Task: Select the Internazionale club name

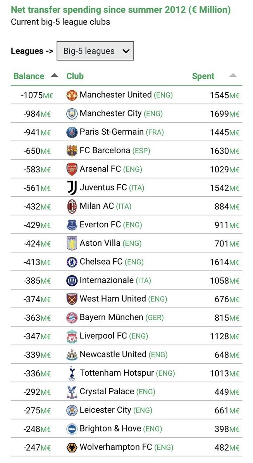Action: pos(107,280)
